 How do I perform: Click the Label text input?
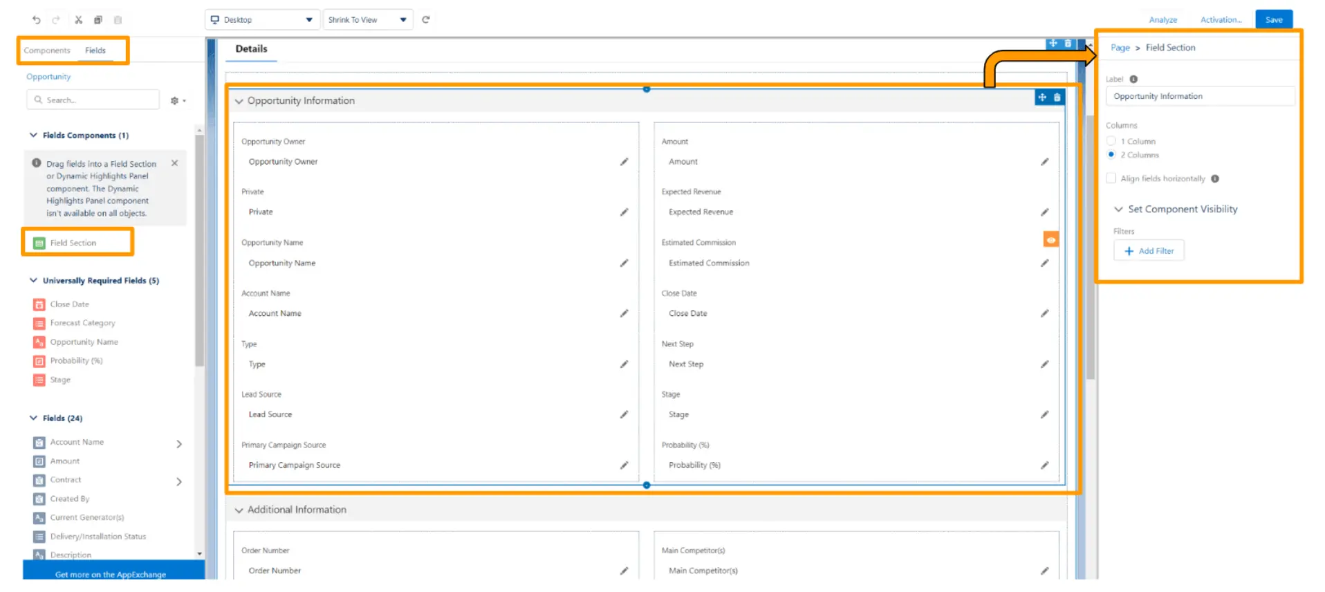pos(1200,96)
